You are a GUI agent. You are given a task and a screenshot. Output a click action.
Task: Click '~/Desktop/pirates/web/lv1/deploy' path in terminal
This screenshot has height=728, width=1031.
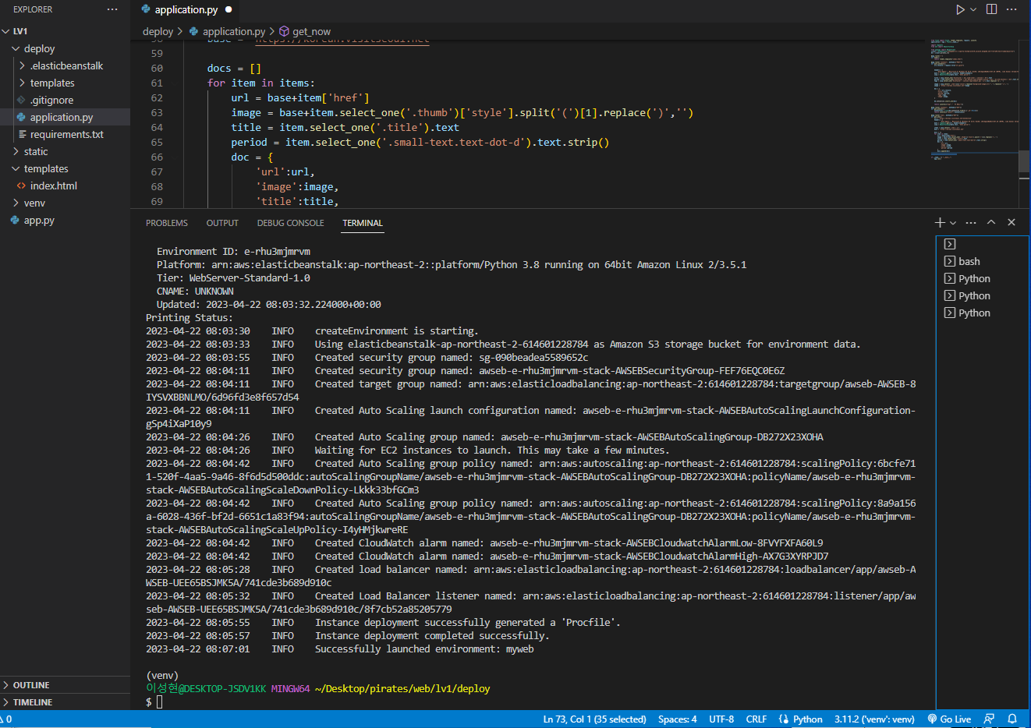[x=402, y=688]
